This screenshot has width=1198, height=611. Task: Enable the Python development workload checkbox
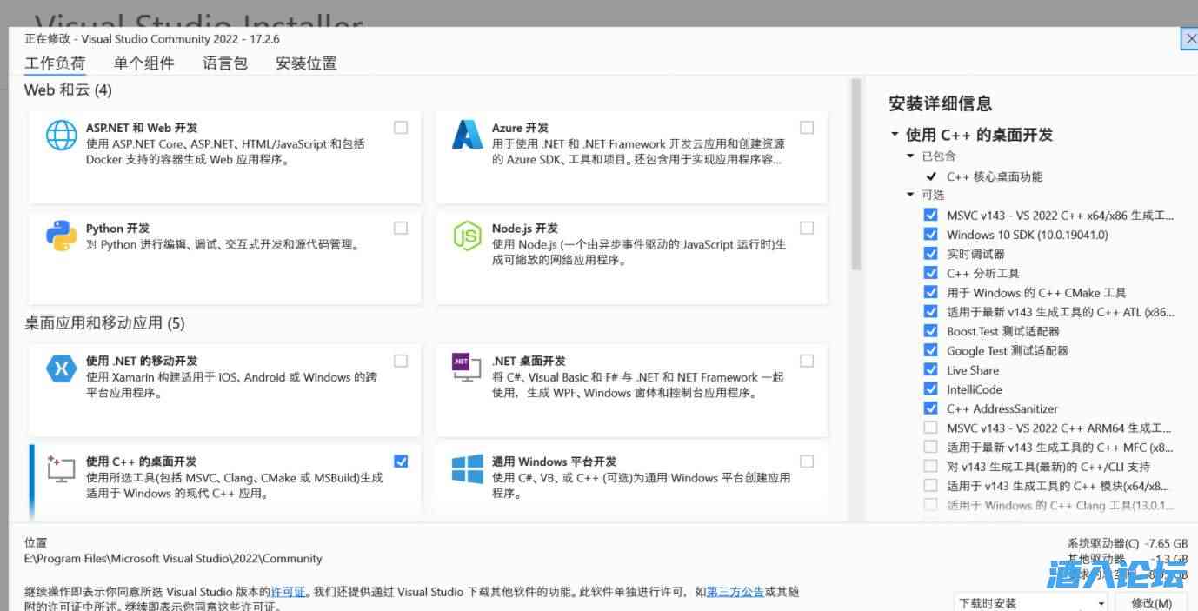(401, 228)
